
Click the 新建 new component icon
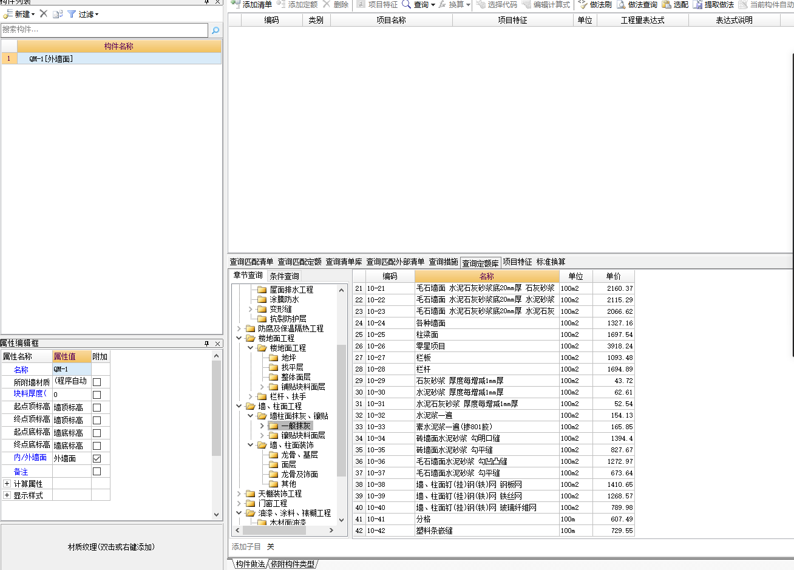[8, 14]
